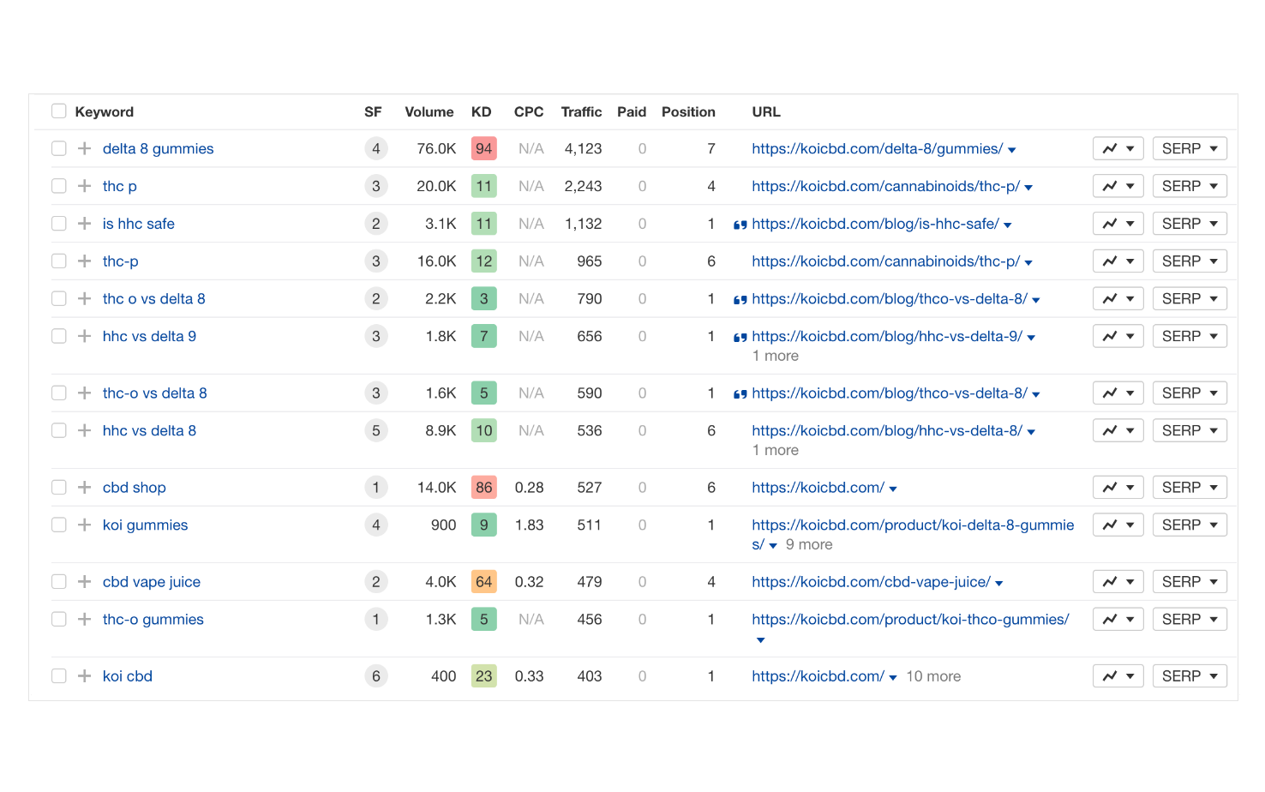Screen dimensions: 1265x792
Task: Open the trend chart for 'thc o vs delta 8'
Action: click(1118, 299)
